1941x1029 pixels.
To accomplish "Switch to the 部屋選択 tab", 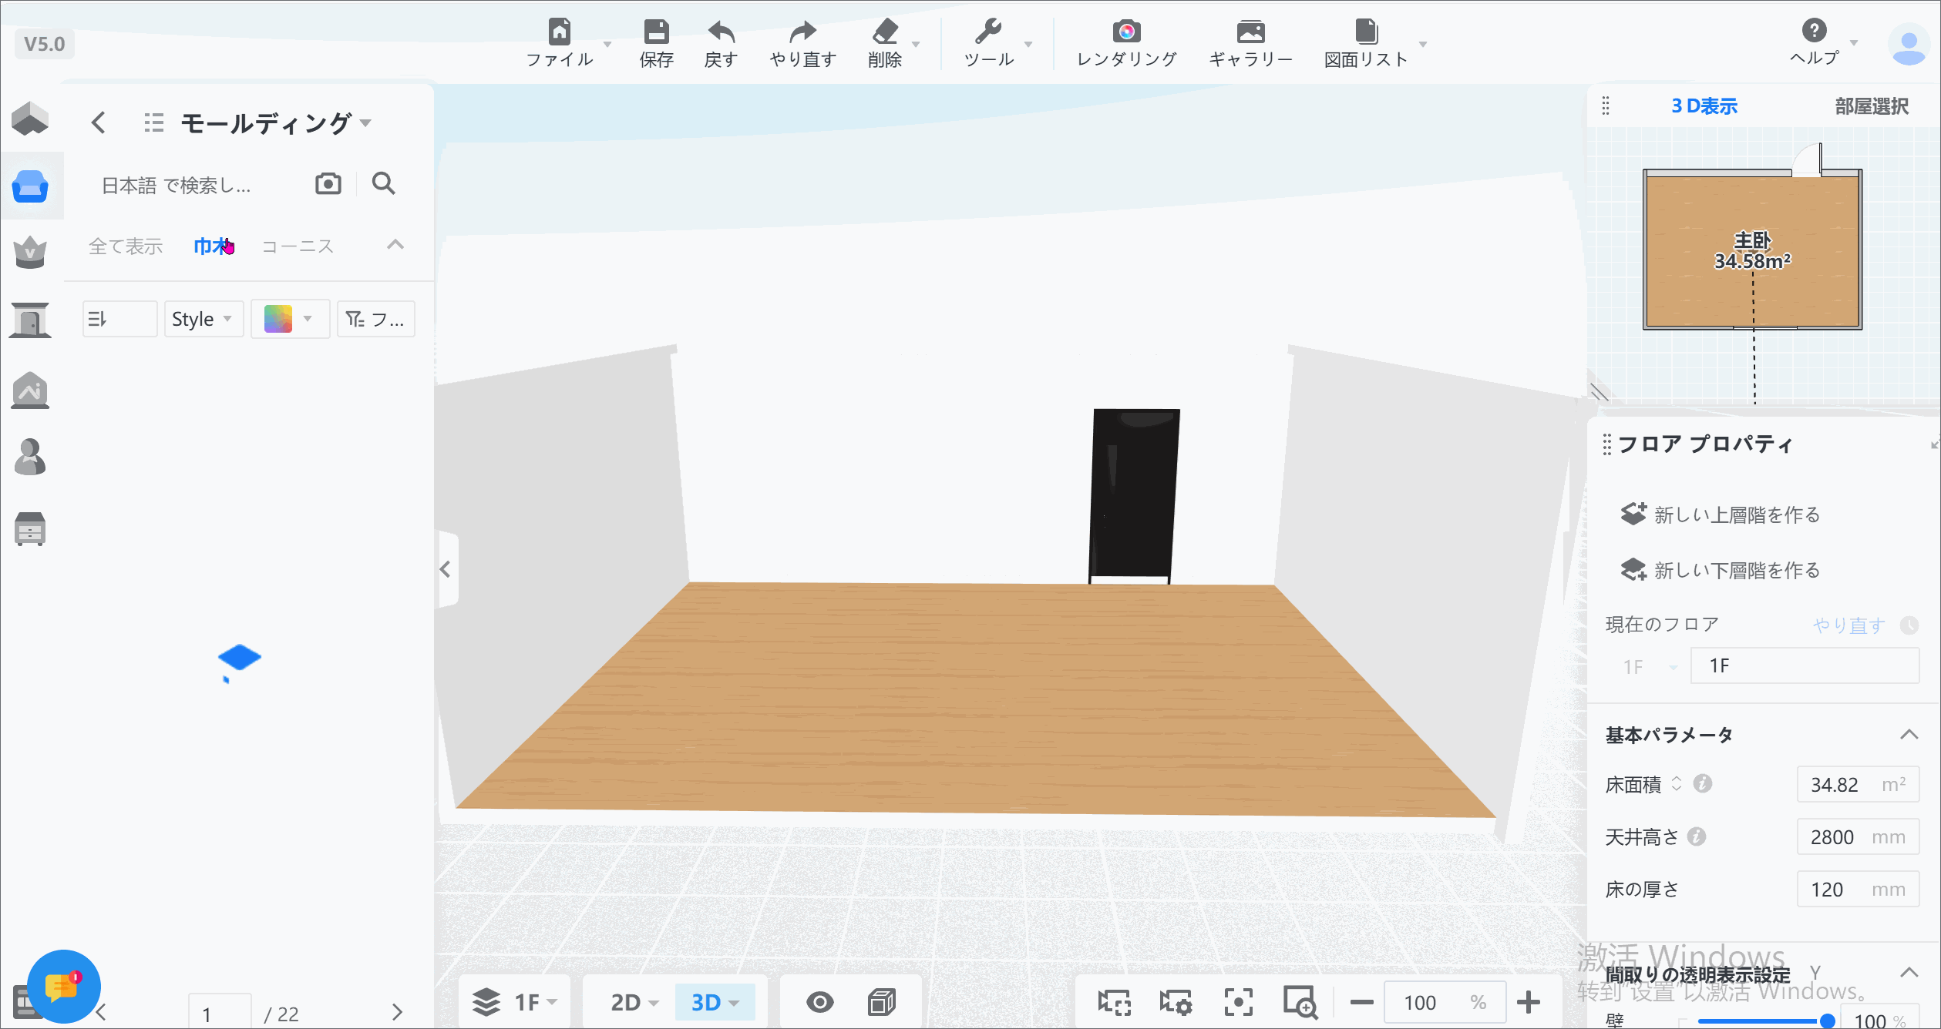I will tap(1872, 106).
